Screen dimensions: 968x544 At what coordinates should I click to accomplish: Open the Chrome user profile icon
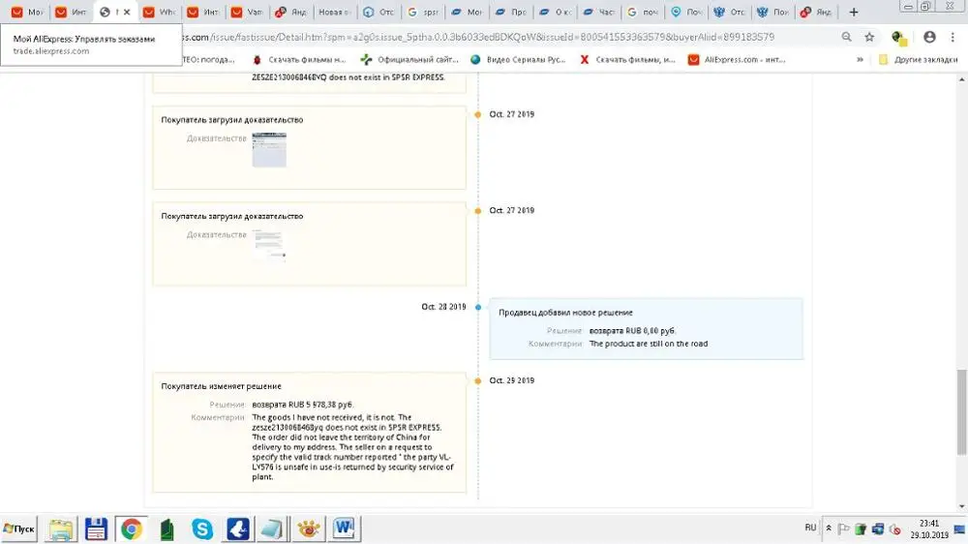(x=929, y=37)
